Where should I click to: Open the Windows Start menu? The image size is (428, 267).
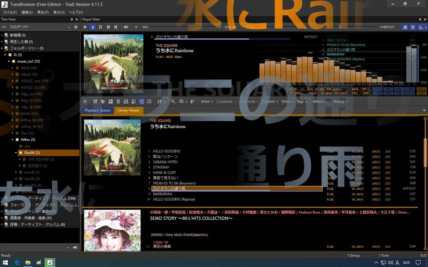pyautogui.click(x=5, y=262)
